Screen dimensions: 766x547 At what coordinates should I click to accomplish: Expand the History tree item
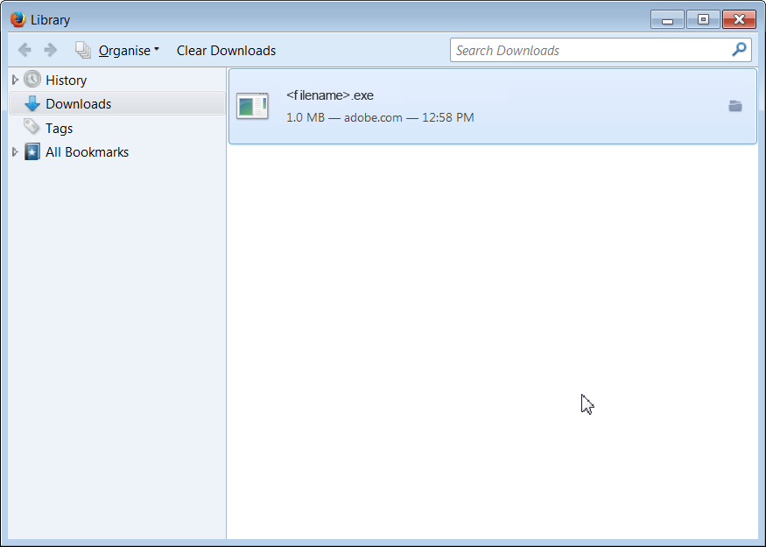tap(14, 80)
